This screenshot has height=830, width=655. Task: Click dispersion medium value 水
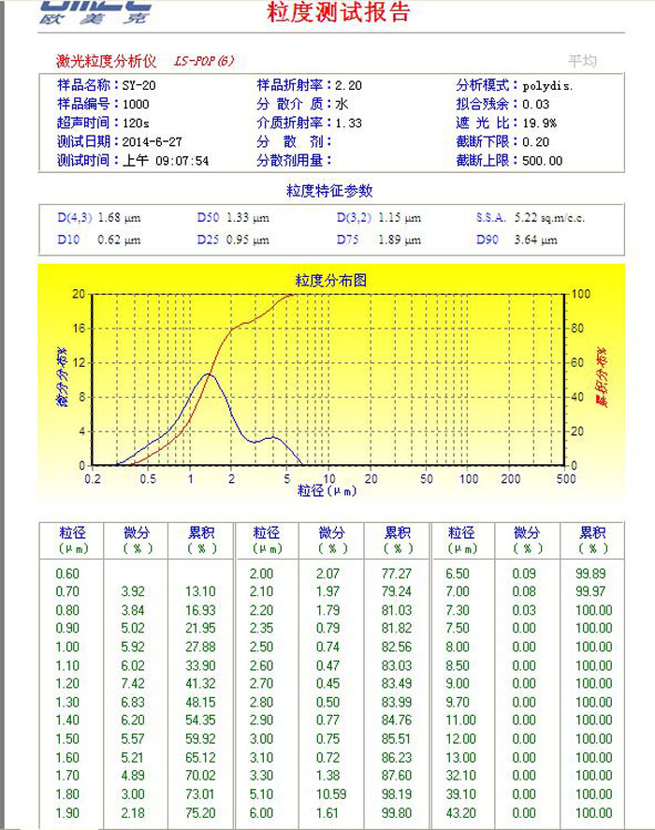tap(342, 104)
